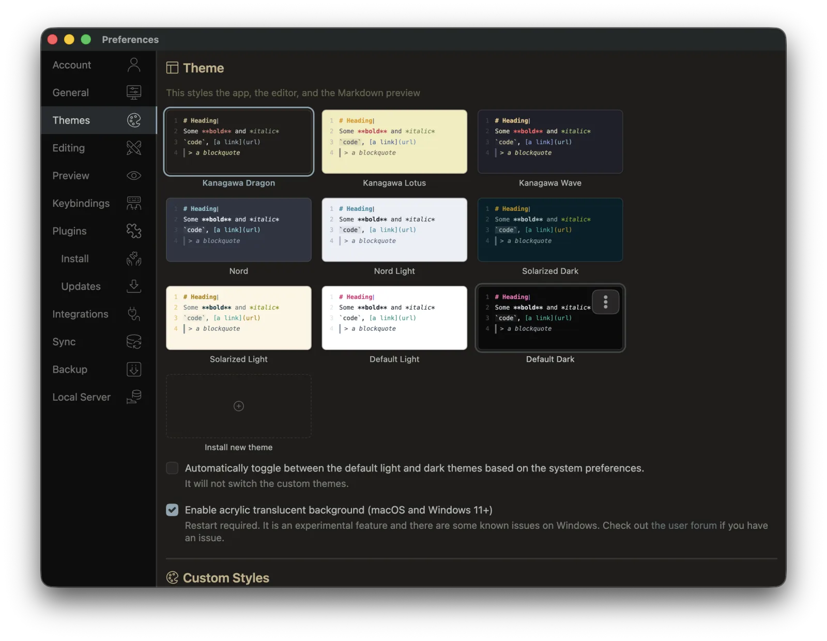
Task: Choose the Solarized Light theme preview
Action: point(239,318)
